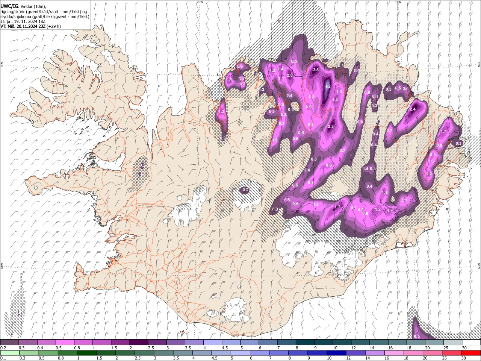481x361 pixels.
Task: Select dark teal top-row swatch starting at 8
Action: [x=305, y=343]
